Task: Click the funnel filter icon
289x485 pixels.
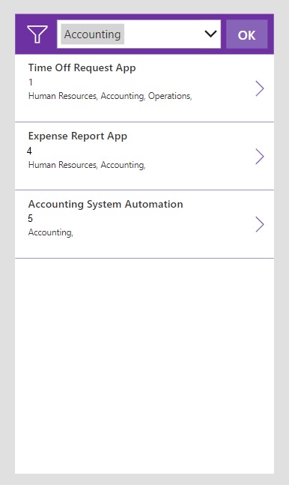Action: tap(37, 34)
